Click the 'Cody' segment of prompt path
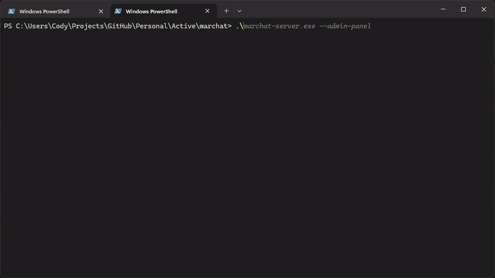This screenshot has height=278, width=495. [60, 26]
